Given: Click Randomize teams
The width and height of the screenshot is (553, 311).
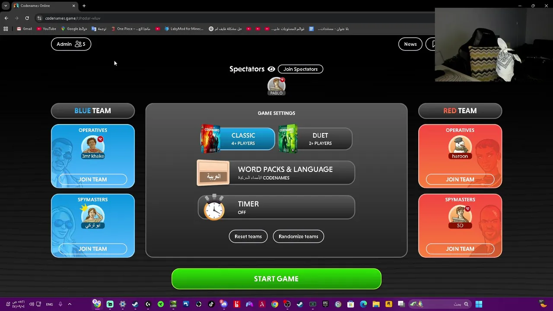Looking at the screenshot, I should tap(298, 236).
